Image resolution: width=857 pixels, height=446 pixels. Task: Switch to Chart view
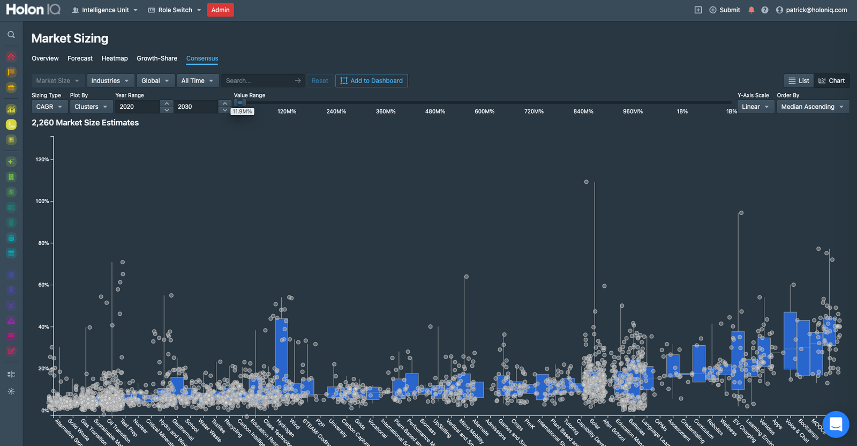[x=831, y=81]
